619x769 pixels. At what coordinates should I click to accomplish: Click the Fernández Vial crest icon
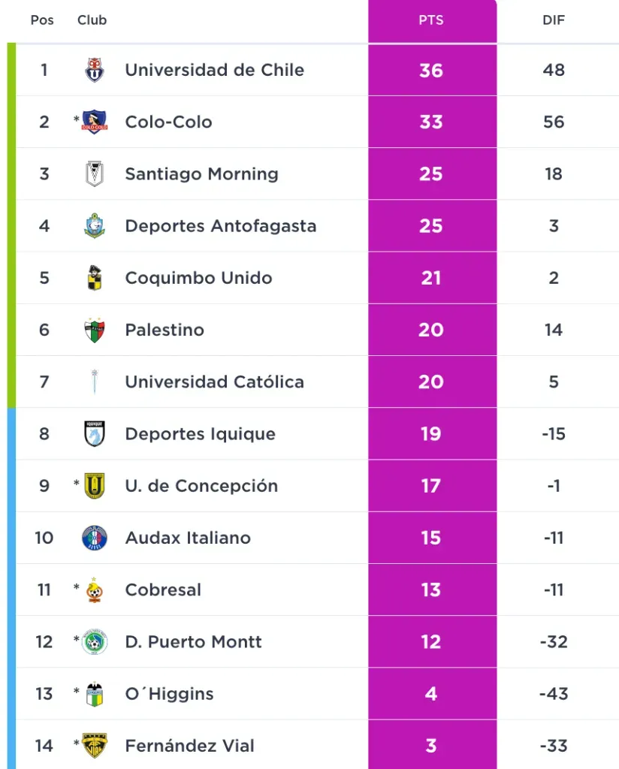click(95, 746)
